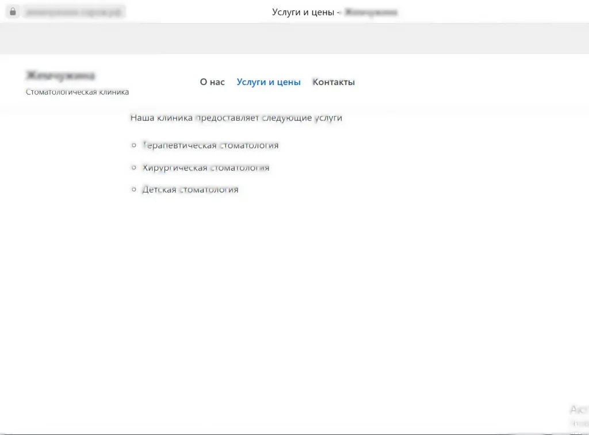
Task: Click the 'предоставляет следующие услуги' heading text
Action: [269, 118]
